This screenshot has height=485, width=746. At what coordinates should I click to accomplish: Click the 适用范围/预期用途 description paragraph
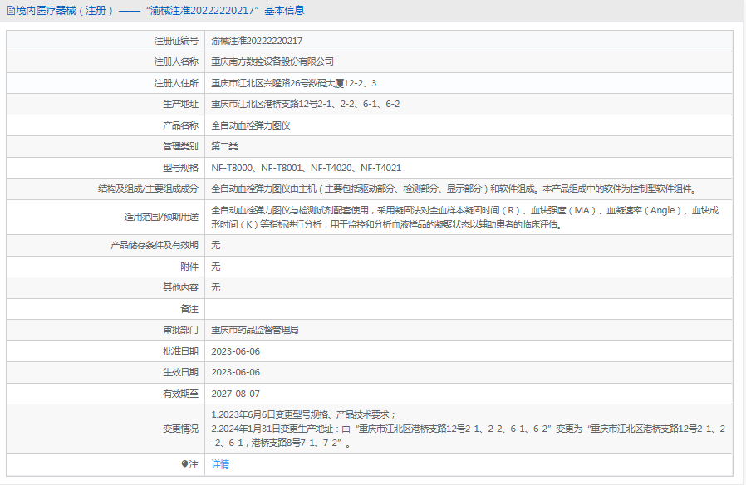(x=465, y=217)
